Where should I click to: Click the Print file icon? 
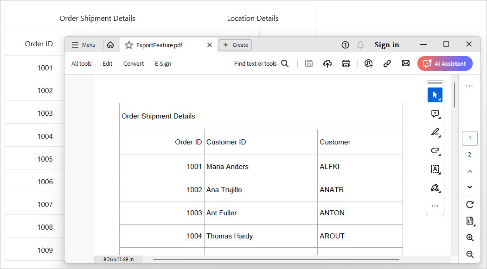point(346,64)
